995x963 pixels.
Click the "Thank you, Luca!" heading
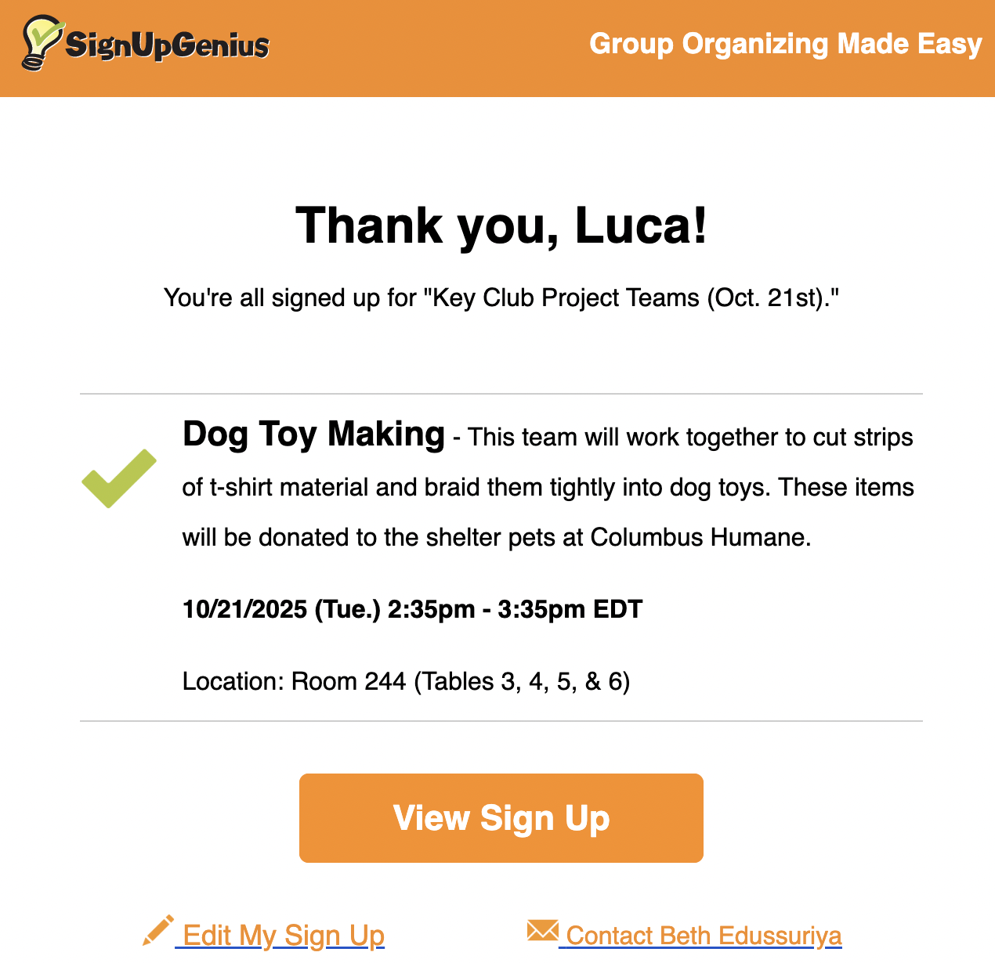(x=501, y=225)
